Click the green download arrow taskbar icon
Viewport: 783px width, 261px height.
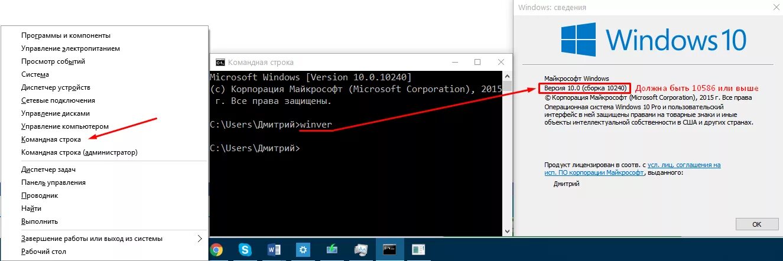[x=332, y=250]
